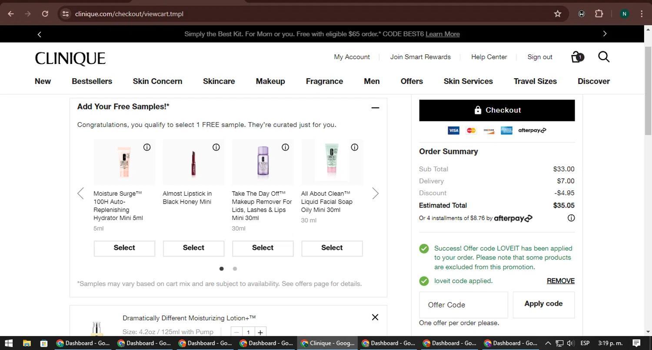652x350 pixels.
Task: Open the Skin Services menu
Action: 468,81
